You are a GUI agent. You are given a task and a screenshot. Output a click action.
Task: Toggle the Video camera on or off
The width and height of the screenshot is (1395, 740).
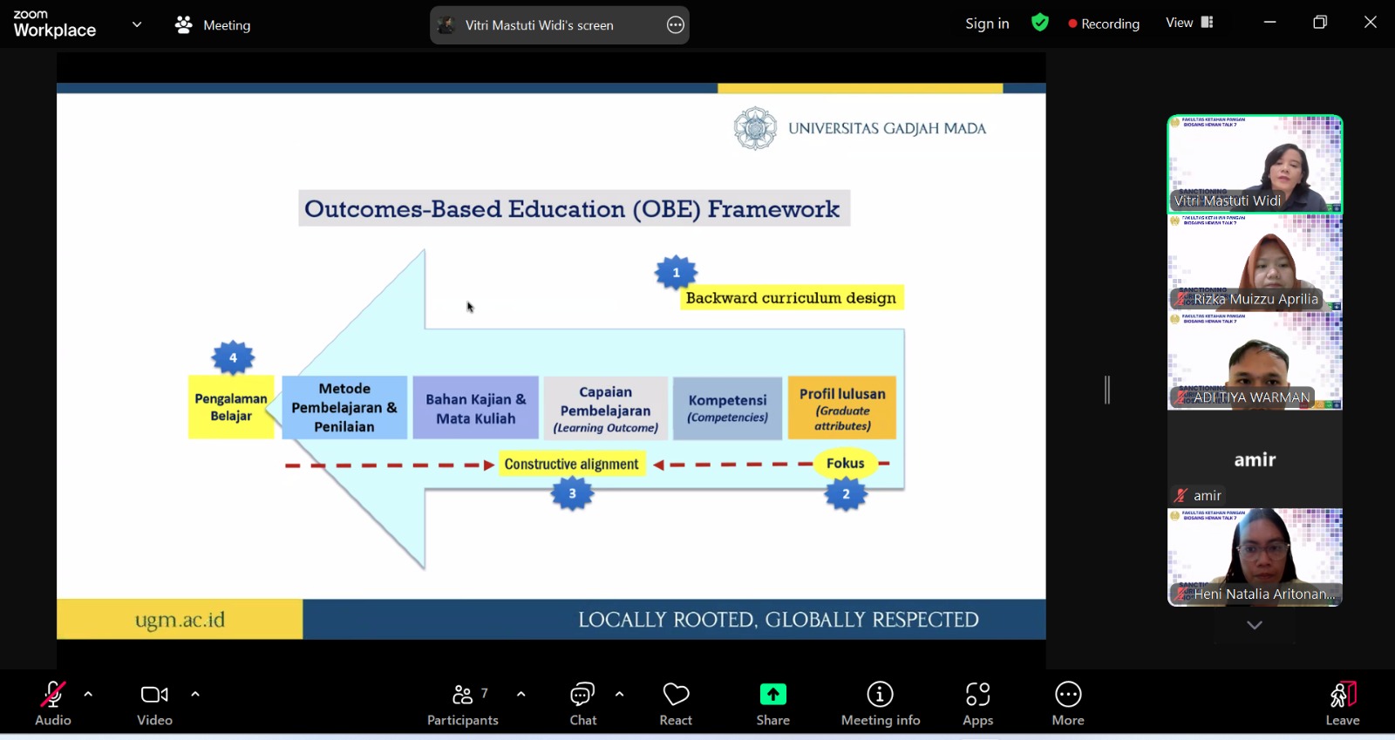pos(154,703)
